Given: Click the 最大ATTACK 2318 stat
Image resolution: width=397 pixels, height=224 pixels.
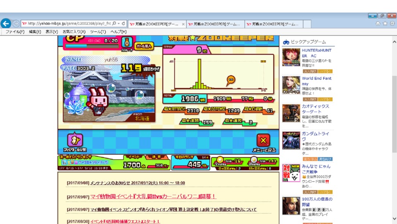Looking at the screenshot, I should 181,110.
